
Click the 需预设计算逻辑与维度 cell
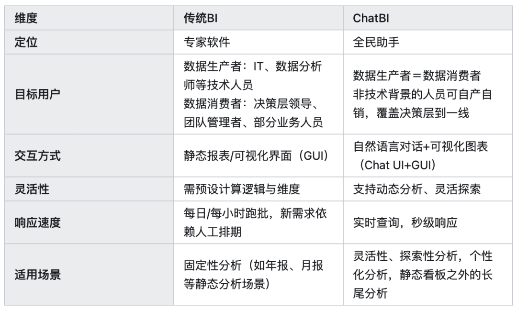[258, 189]
